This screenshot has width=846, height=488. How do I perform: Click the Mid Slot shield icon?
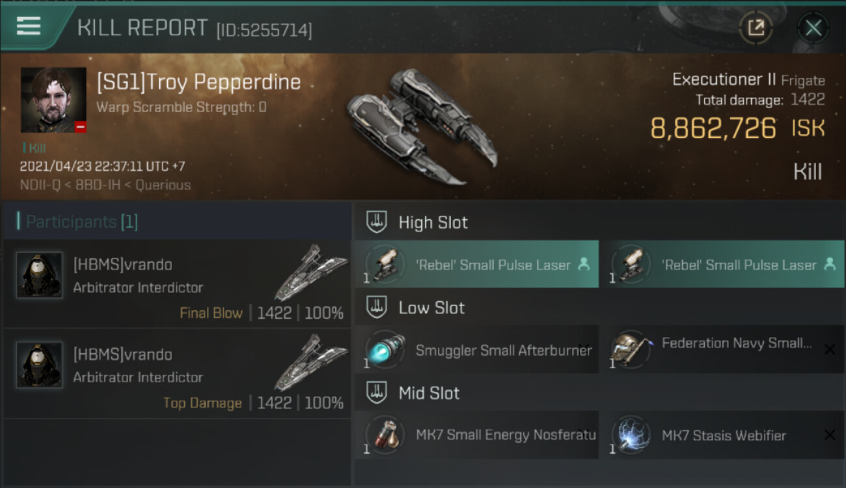(377, 393)
